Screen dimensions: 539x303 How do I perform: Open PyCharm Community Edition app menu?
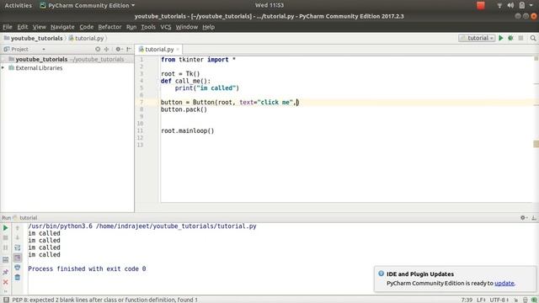[88, 6]
